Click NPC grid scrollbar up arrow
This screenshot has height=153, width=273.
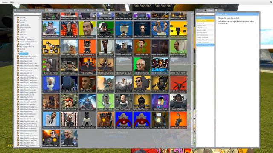[192, 14]
